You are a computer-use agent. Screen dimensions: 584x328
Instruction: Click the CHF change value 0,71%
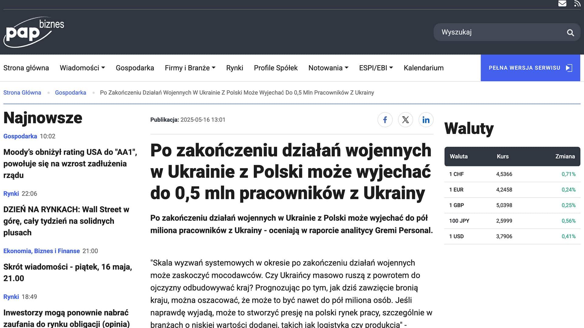coord(568,174)
